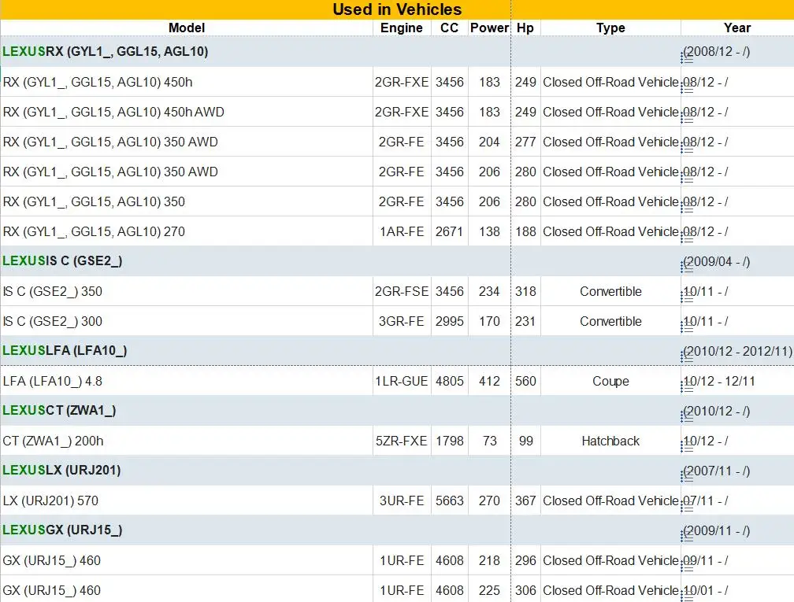The height and width of the screenshot is (602, 794).
Task: Click the LEXUS IS C (GSE2_) group heading
Action: [62, 261]
